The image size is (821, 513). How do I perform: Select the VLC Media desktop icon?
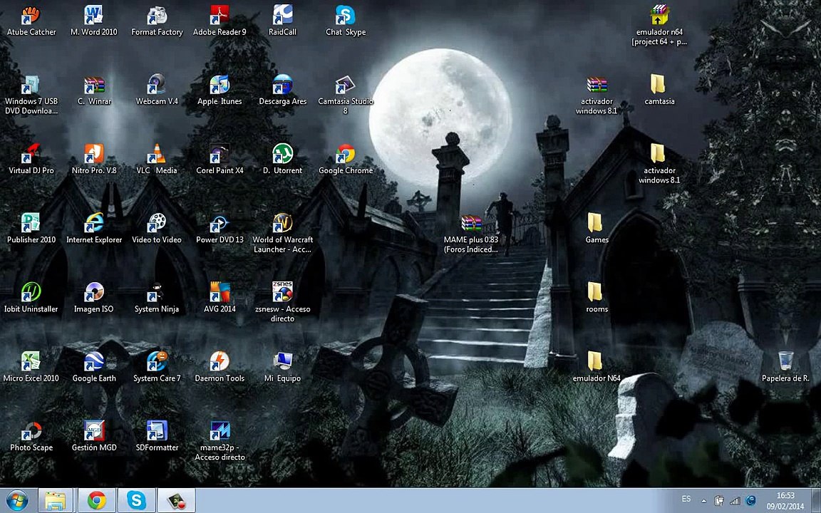tap(157, 155)
